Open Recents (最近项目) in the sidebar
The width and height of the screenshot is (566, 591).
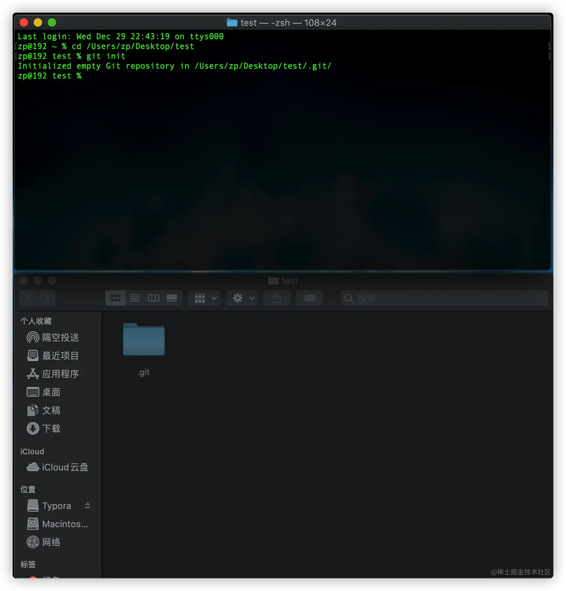pyautogui.click(x=53, y=356)
